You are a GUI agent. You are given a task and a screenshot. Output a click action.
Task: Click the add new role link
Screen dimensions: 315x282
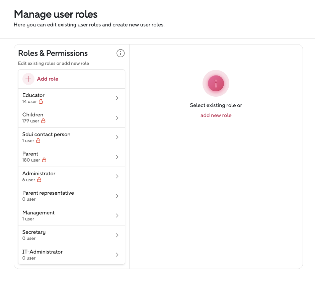[x=216, y=115]
